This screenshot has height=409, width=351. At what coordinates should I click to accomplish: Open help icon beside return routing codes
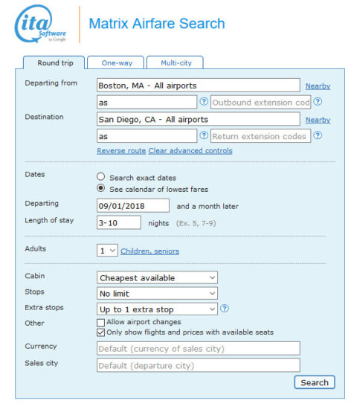point(204,135)
